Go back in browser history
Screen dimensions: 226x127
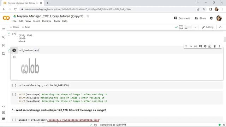4,9
